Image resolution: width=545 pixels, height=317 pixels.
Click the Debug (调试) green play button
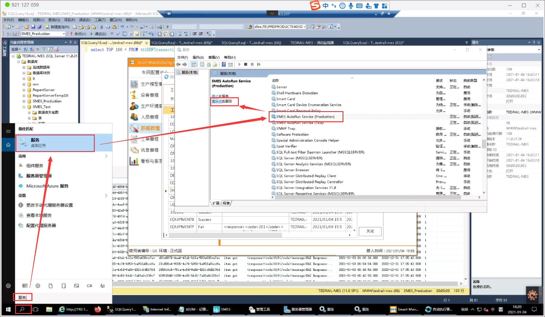pyautogui.click(x=98, y=34)
